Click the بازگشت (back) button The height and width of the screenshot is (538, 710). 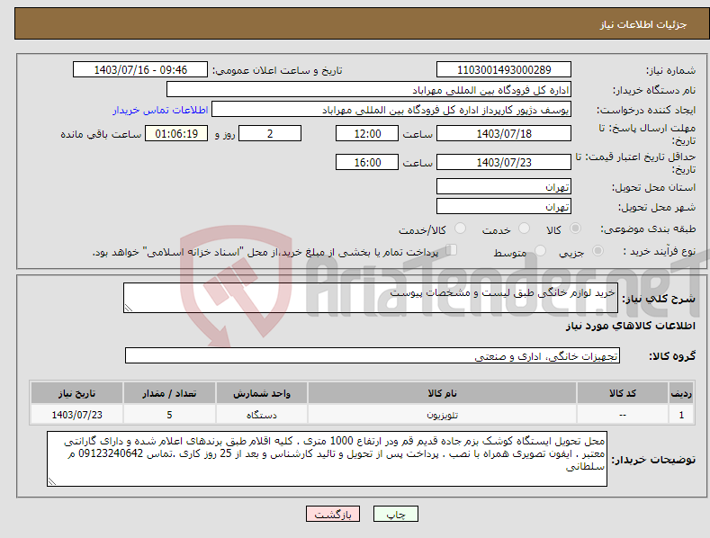[333, 514]
